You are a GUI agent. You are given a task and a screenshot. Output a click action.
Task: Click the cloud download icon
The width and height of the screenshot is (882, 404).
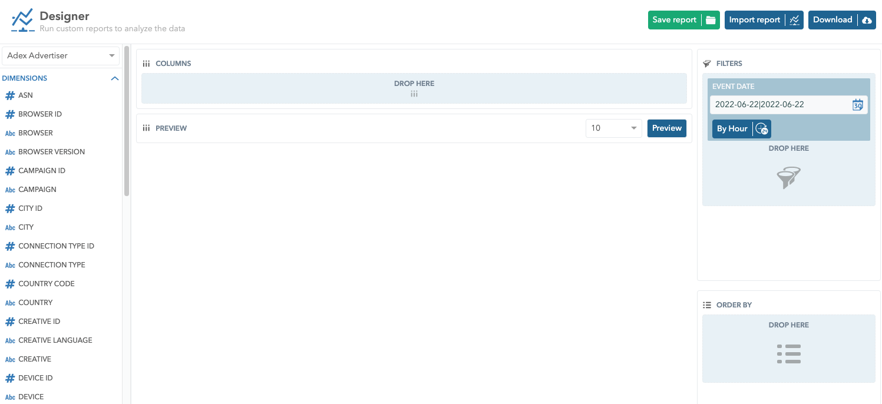[867, 20]
